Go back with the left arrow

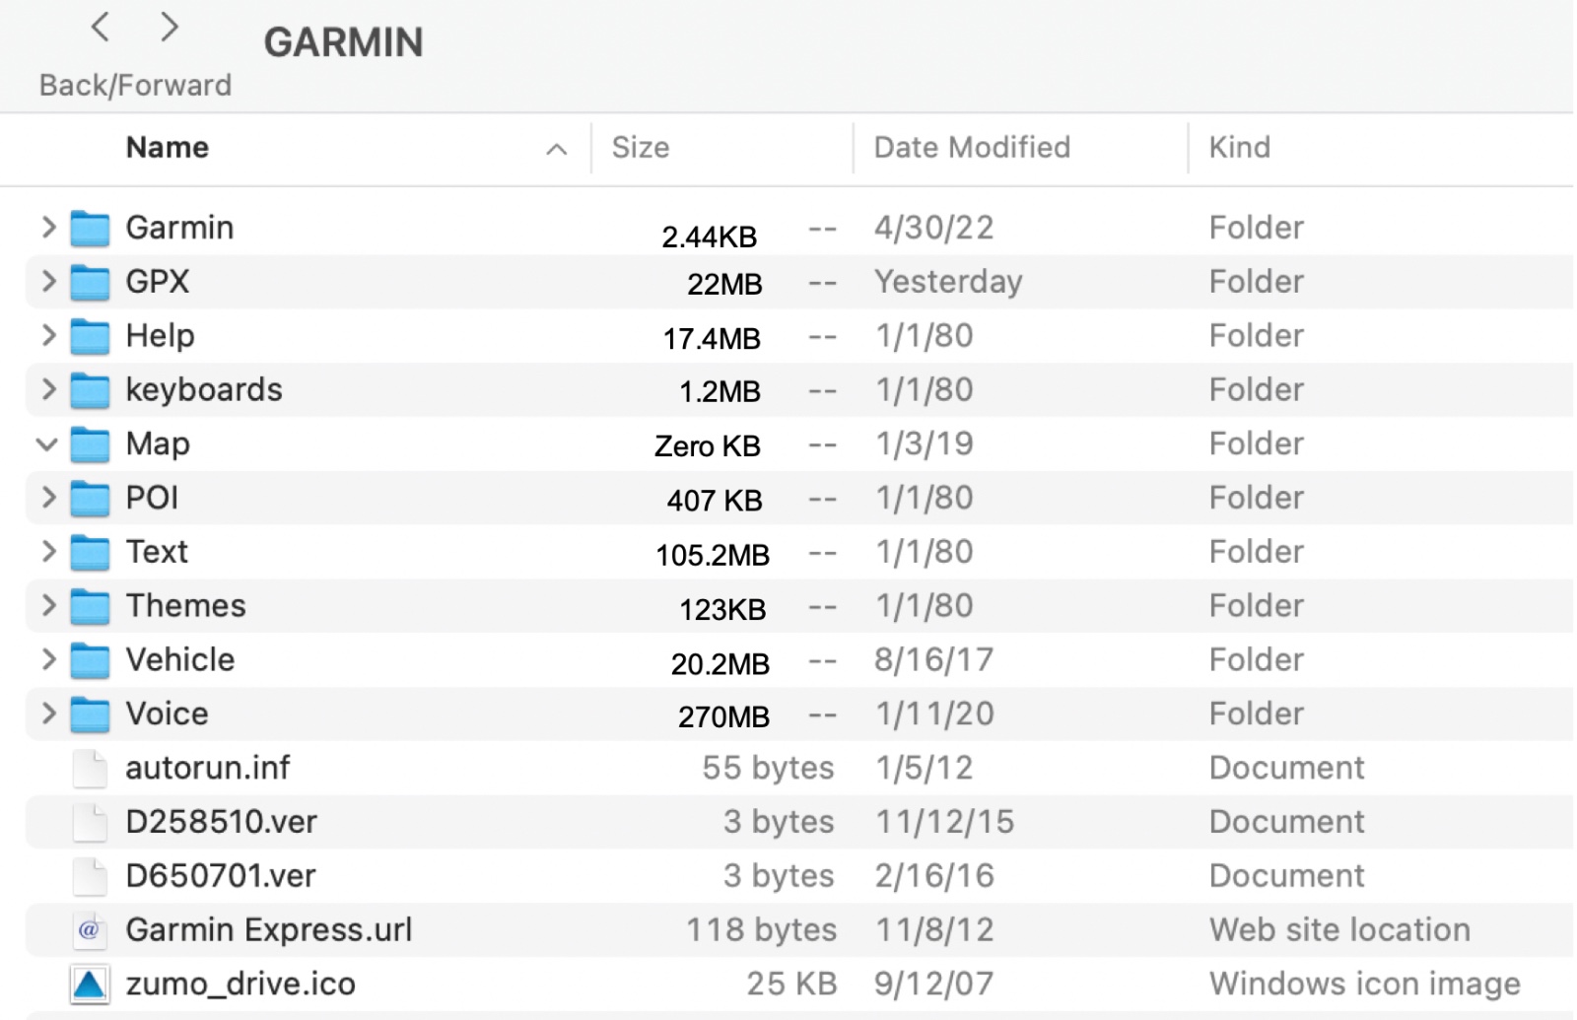pyautogui.click(x=100, y=27)
